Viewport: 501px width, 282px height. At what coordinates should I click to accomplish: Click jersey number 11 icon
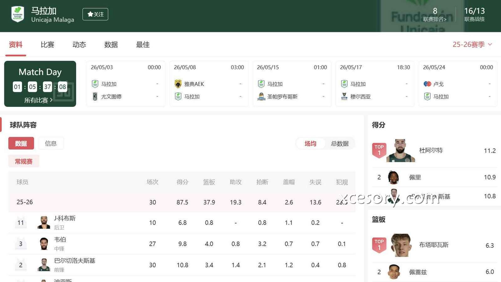click(21, 222)
